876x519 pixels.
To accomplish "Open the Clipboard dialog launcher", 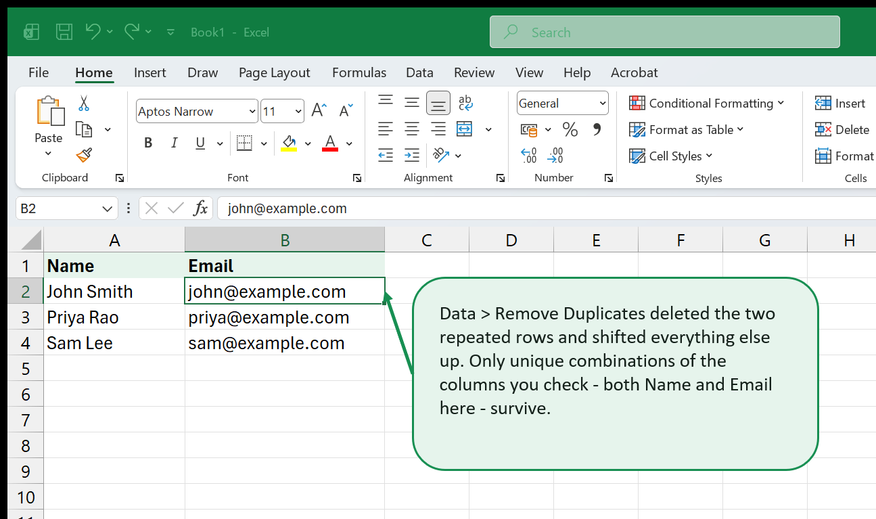I will click(x=120, y=178).
